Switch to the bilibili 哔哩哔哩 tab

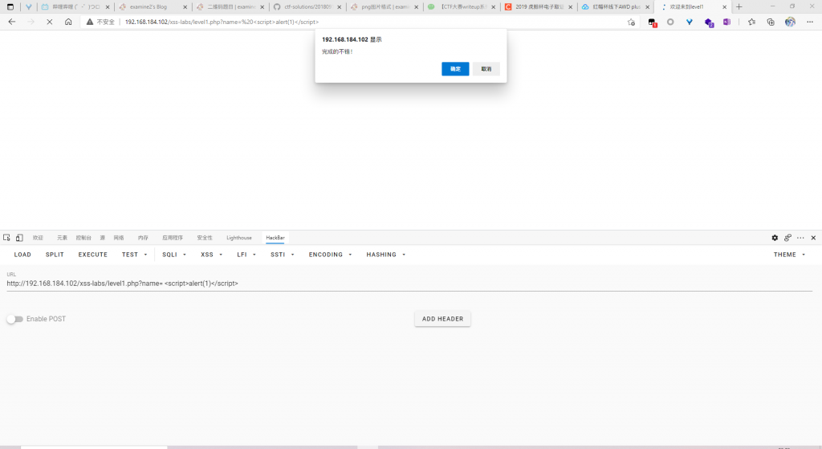tap(76, 6)
